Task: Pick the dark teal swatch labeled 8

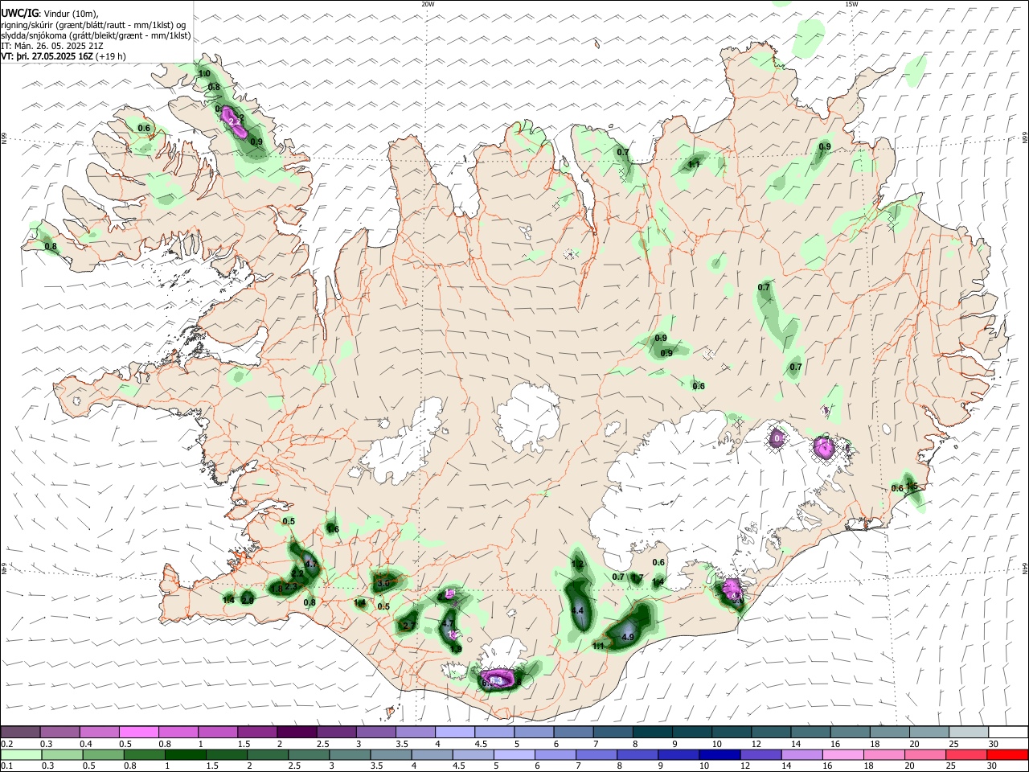Action: (653, 733)
